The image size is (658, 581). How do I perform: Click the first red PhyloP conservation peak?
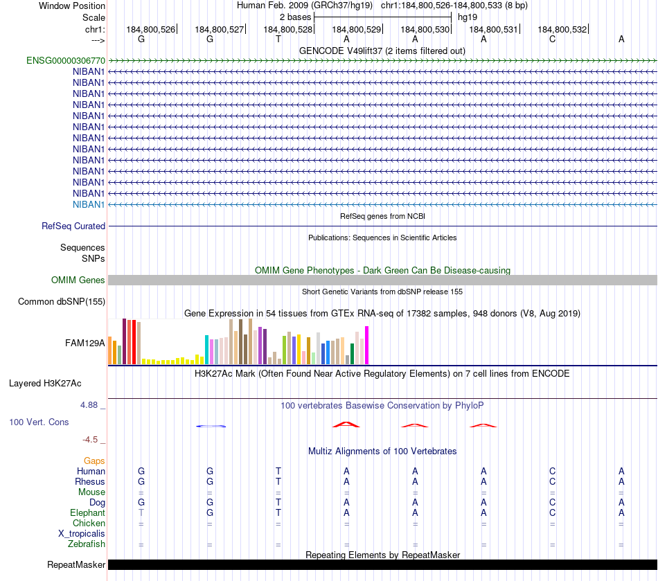pyautogui.click(x=346, y=424)
